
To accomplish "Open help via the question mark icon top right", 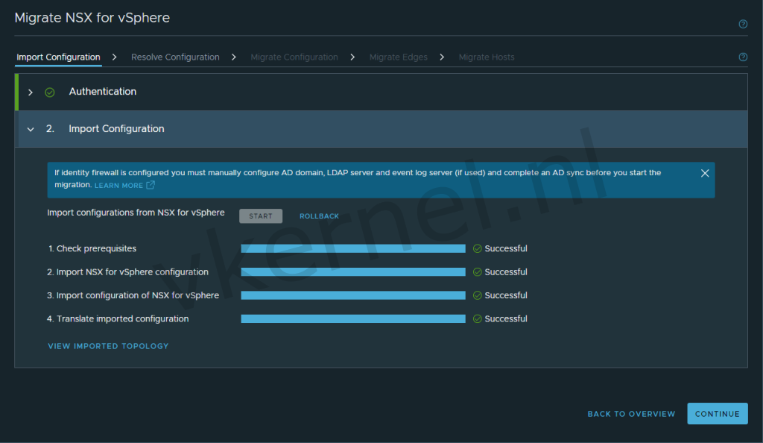I will click(x=743, y=23).
